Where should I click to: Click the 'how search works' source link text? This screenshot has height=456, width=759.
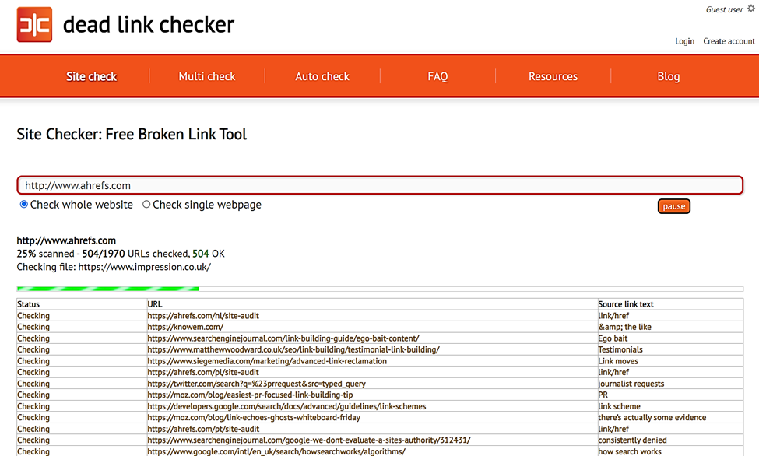pyautogui.click(x=630, y=451)
